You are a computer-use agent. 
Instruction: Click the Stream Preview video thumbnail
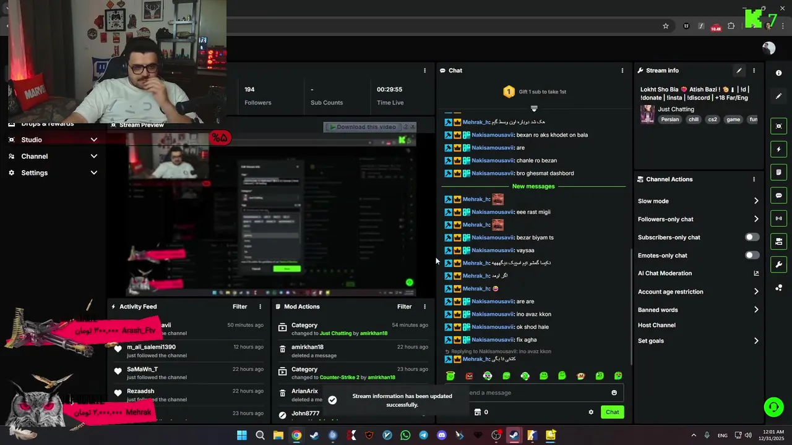click(270, 213)
